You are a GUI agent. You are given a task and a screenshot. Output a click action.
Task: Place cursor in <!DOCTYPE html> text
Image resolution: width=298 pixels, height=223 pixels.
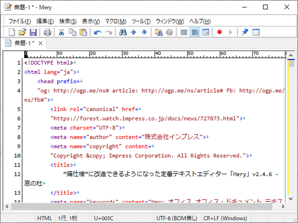tap(49, 63)
